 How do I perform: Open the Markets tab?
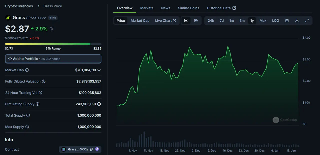pyautogui.click(x=147, y=8)
